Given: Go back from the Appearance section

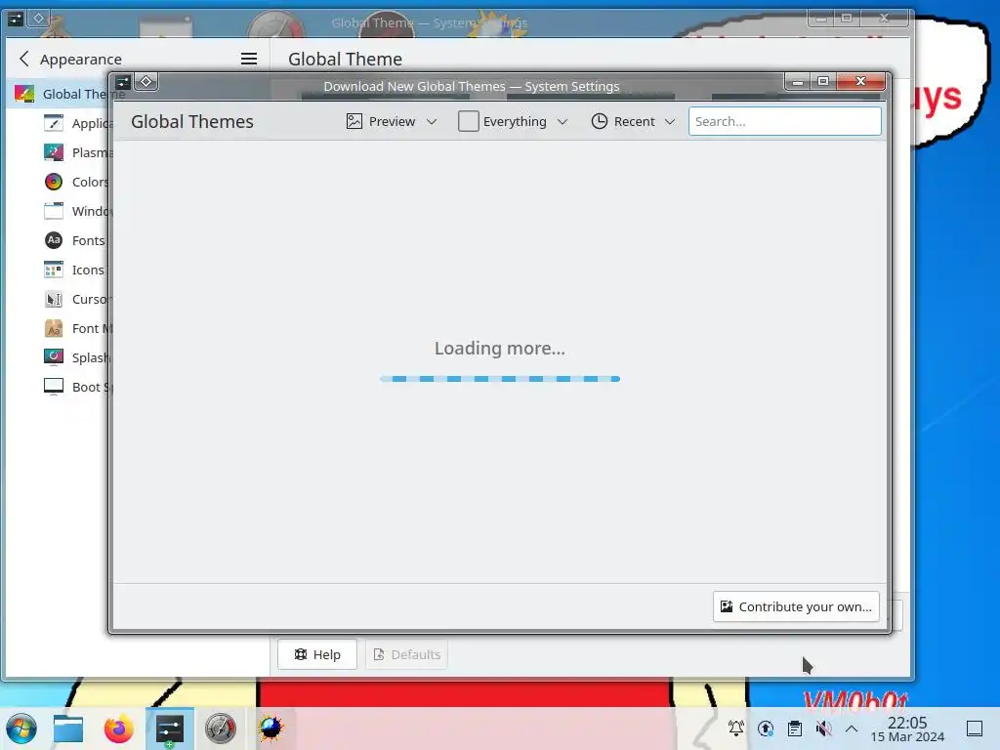Looking at the screenshot, I should (24, 59).
